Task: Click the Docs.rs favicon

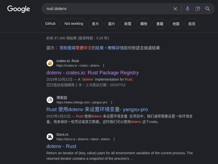Action: click(50, 137)
